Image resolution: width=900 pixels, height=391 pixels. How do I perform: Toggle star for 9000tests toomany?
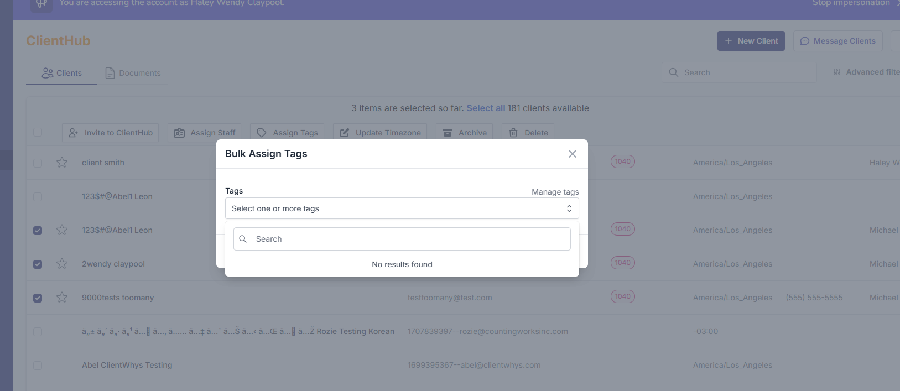click(x=62, y=298)
